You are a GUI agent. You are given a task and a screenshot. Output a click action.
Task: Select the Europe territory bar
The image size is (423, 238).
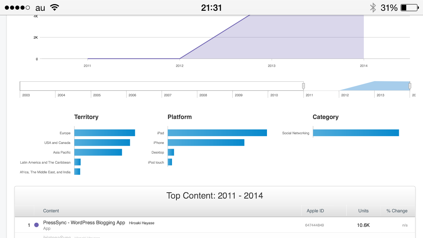point(104,133)
